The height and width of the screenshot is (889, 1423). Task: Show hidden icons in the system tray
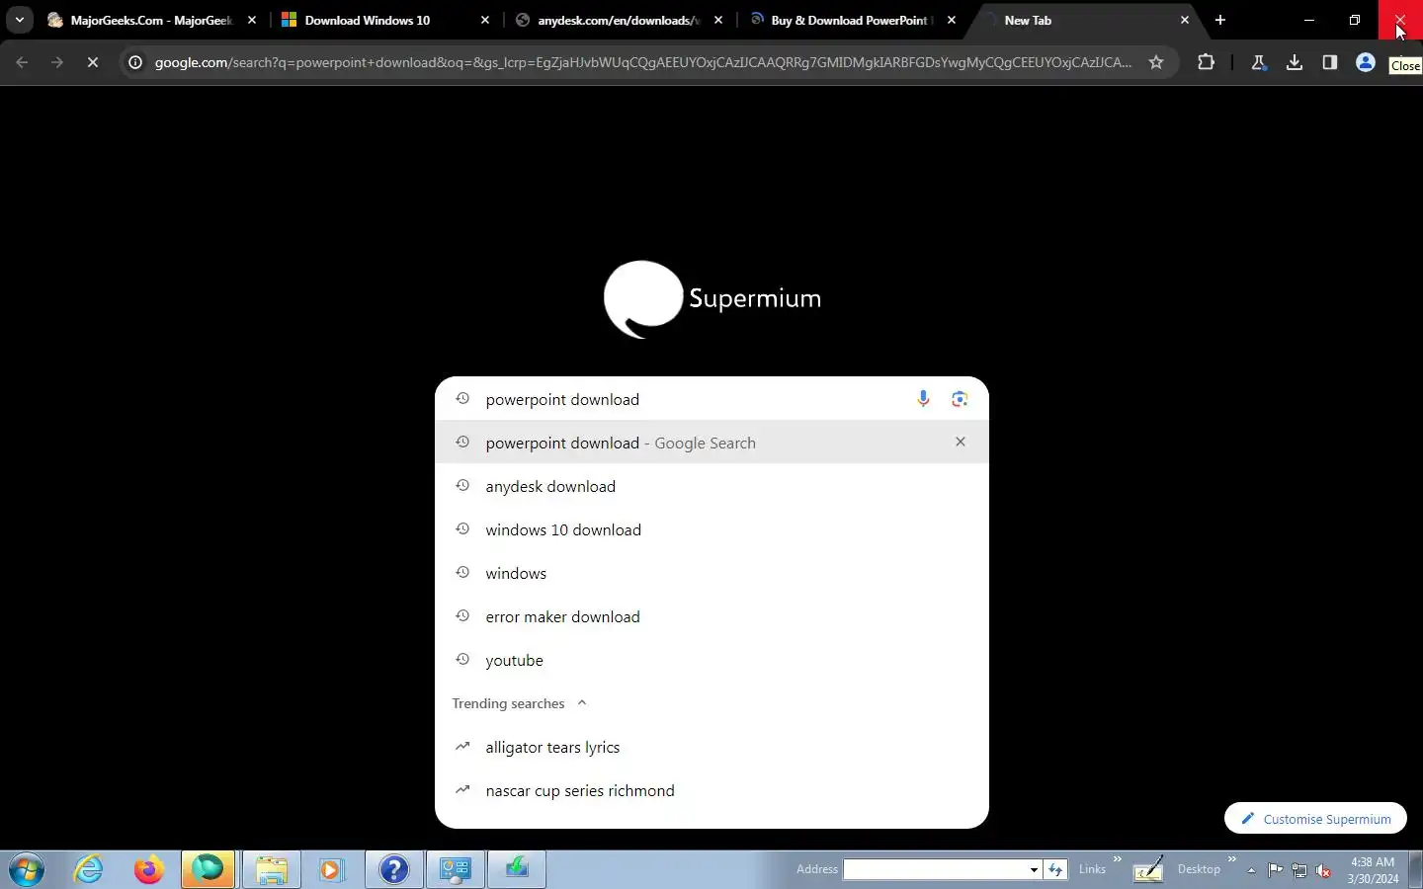tap(1251, 870)
